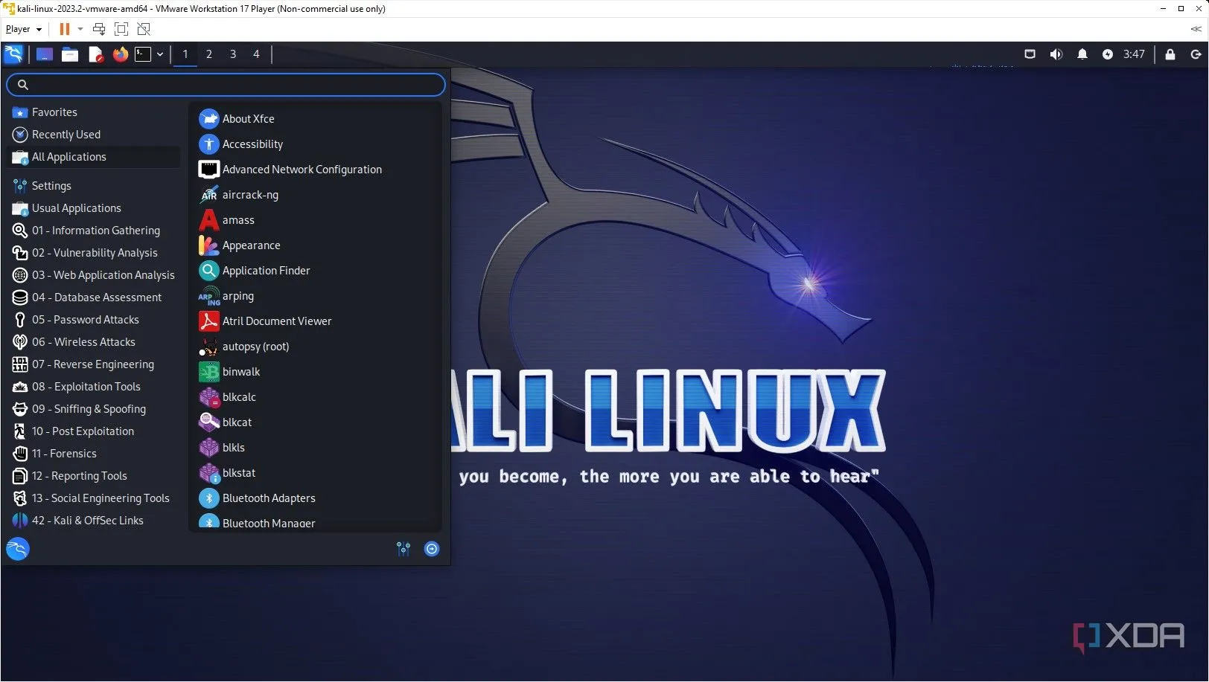Click the notification bell icon
Image resolution: width=1209 pixels, height=682 pixels.
1083,54
